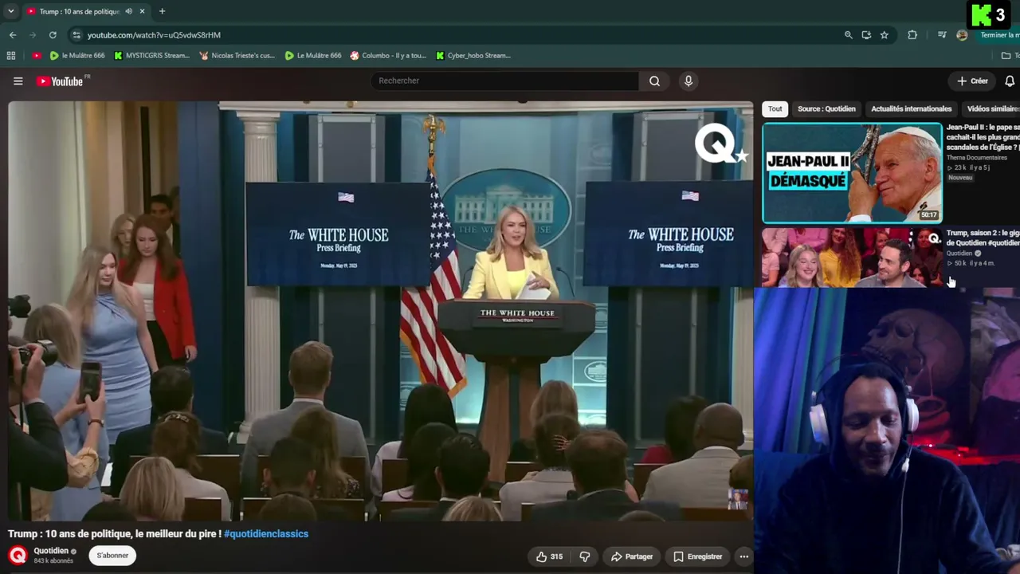Open the browser extensions puzzle icon
This screenshot has width=1020, height=574.
pos(912,35)
